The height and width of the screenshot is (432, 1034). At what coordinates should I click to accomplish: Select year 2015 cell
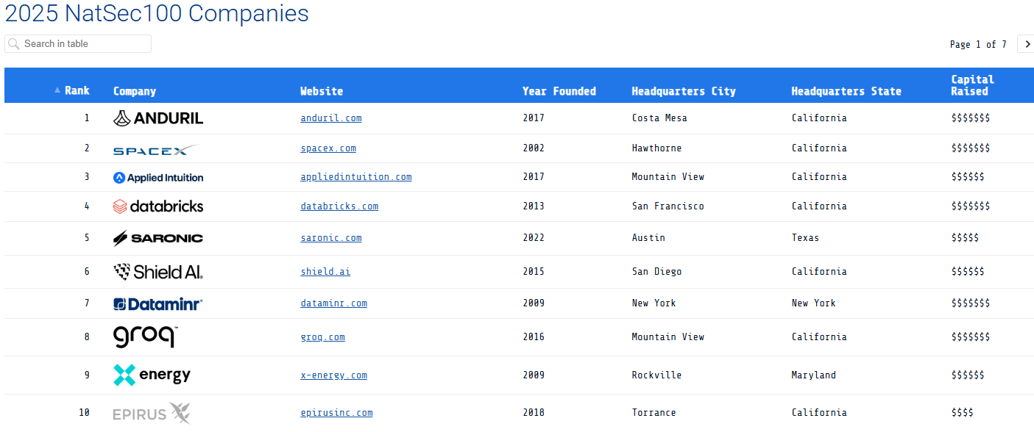click(534, 272)
